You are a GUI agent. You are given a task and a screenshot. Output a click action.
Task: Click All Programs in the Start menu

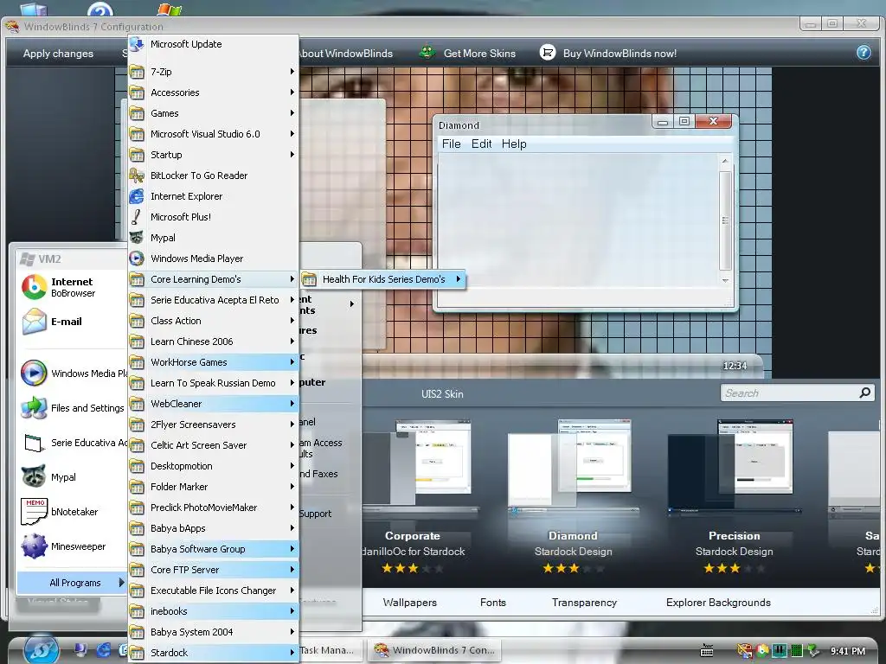tap(71, 583)
